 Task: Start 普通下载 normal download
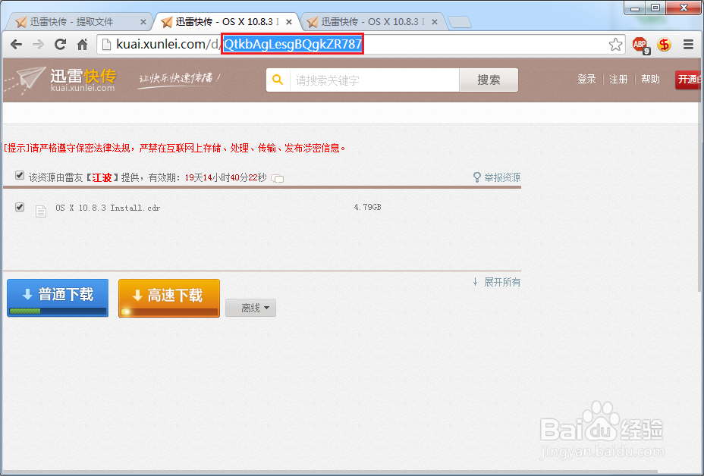pos(58,298)
